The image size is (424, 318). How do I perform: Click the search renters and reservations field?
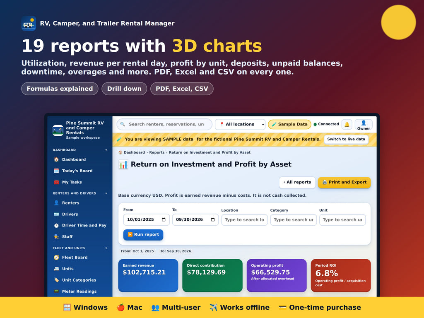(164, 124)
